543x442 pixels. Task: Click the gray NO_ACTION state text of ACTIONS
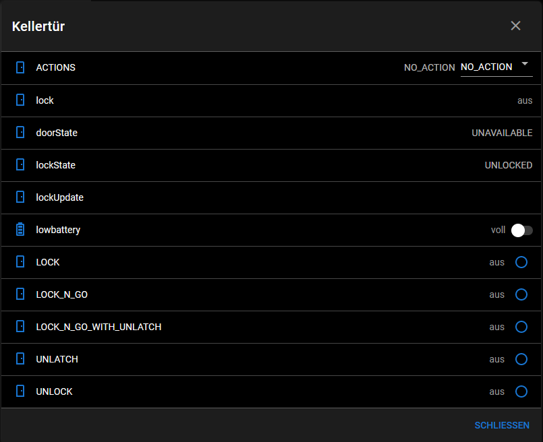pyautogui.click(x=430, y=67)
